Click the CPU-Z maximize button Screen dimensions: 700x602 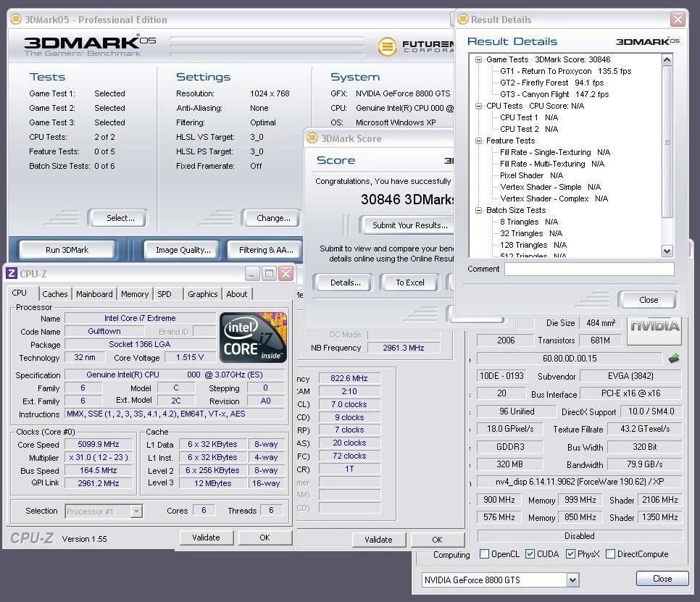click(x=269, y=273)
